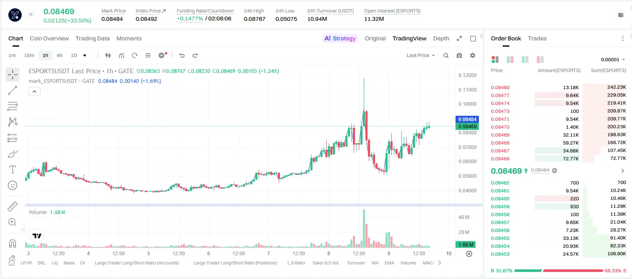Viewport: 632px width, 279px height.
Task: Add ESPORTS pair to favorites star
Action: [x=31, y=15]
